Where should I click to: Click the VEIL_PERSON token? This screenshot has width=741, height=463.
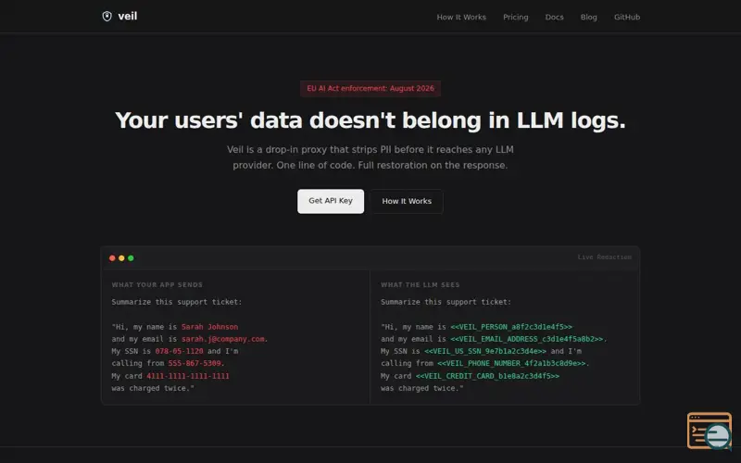coord(511,327)
